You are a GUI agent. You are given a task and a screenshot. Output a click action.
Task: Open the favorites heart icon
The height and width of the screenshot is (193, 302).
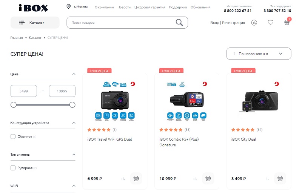pyautogui.click(x=270, y=23)
